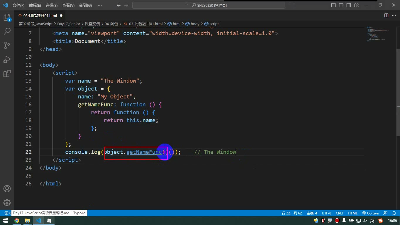Open the Accounts menu icon
Image resolution: width=400 pixels, height=225 pixels.
7,189
